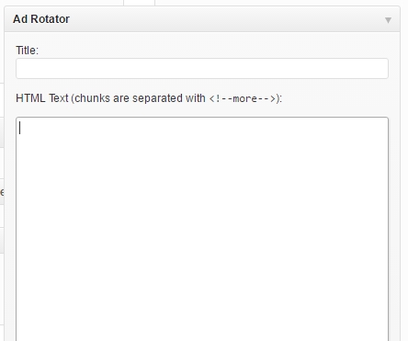408x341 pixels.
Task: Click the partial widget showing letter 'e'
Action: 2,192
